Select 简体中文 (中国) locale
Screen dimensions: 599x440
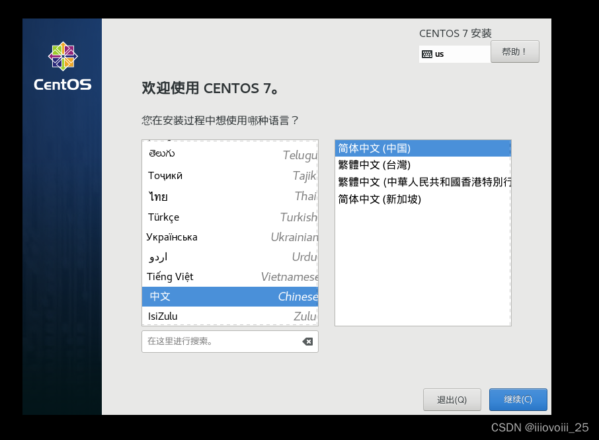(x=423, y=148)
